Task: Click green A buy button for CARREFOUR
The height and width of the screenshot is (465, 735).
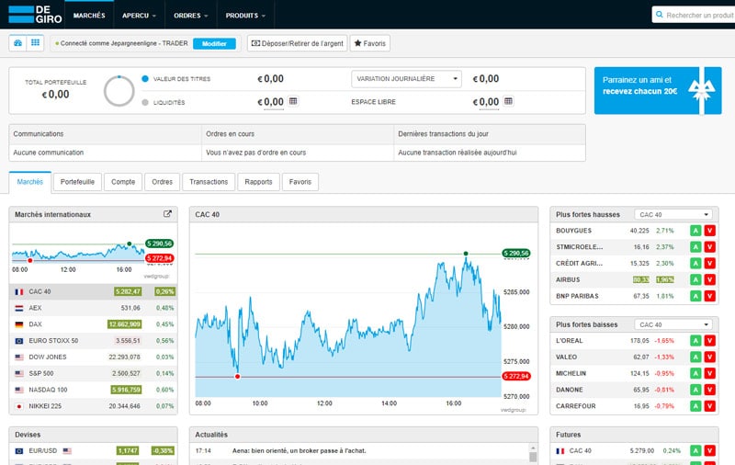Action: [695, 406]
